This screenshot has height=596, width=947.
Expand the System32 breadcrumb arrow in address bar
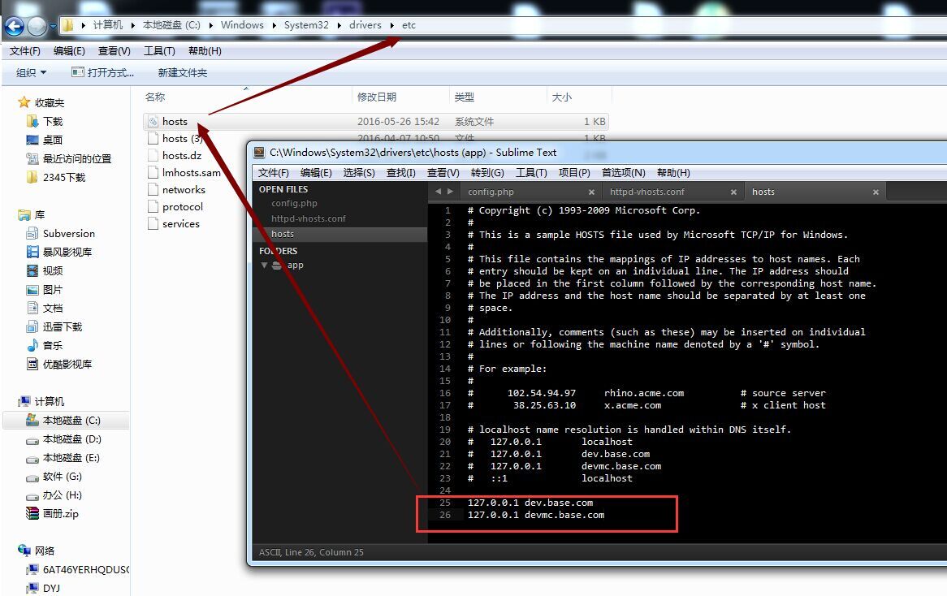click(x=339, y=25)
